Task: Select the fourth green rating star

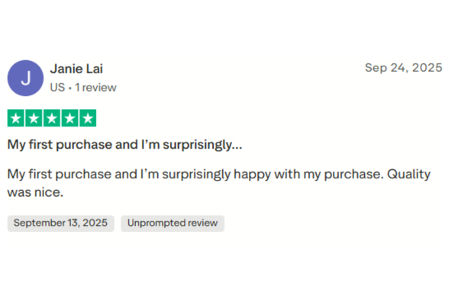Action: (69, 118)
